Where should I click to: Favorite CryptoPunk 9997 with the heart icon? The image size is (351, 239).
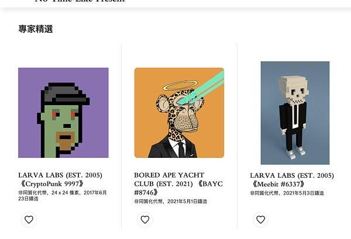[x=29, y=220]
